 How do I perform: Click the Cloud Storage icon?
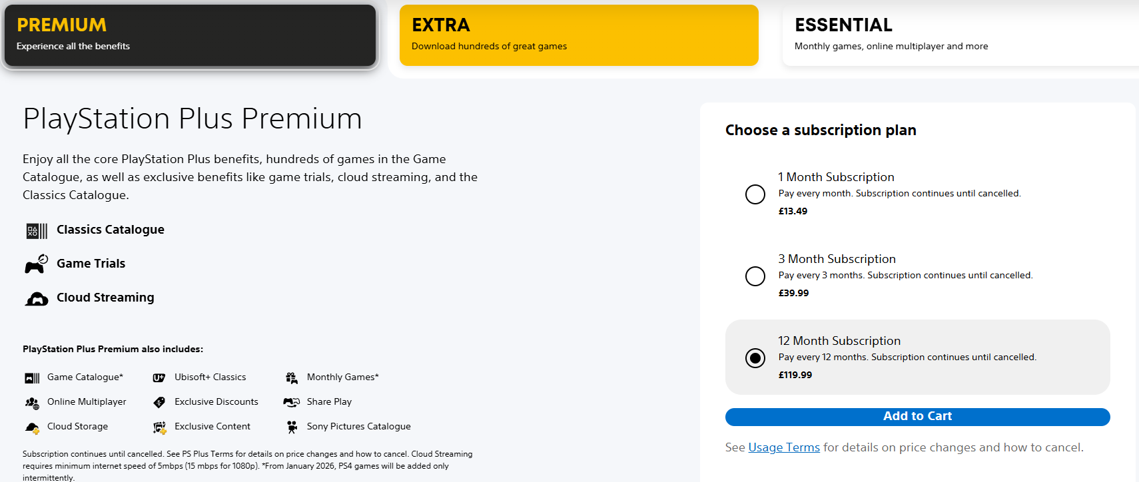click(x=32, y=427)
